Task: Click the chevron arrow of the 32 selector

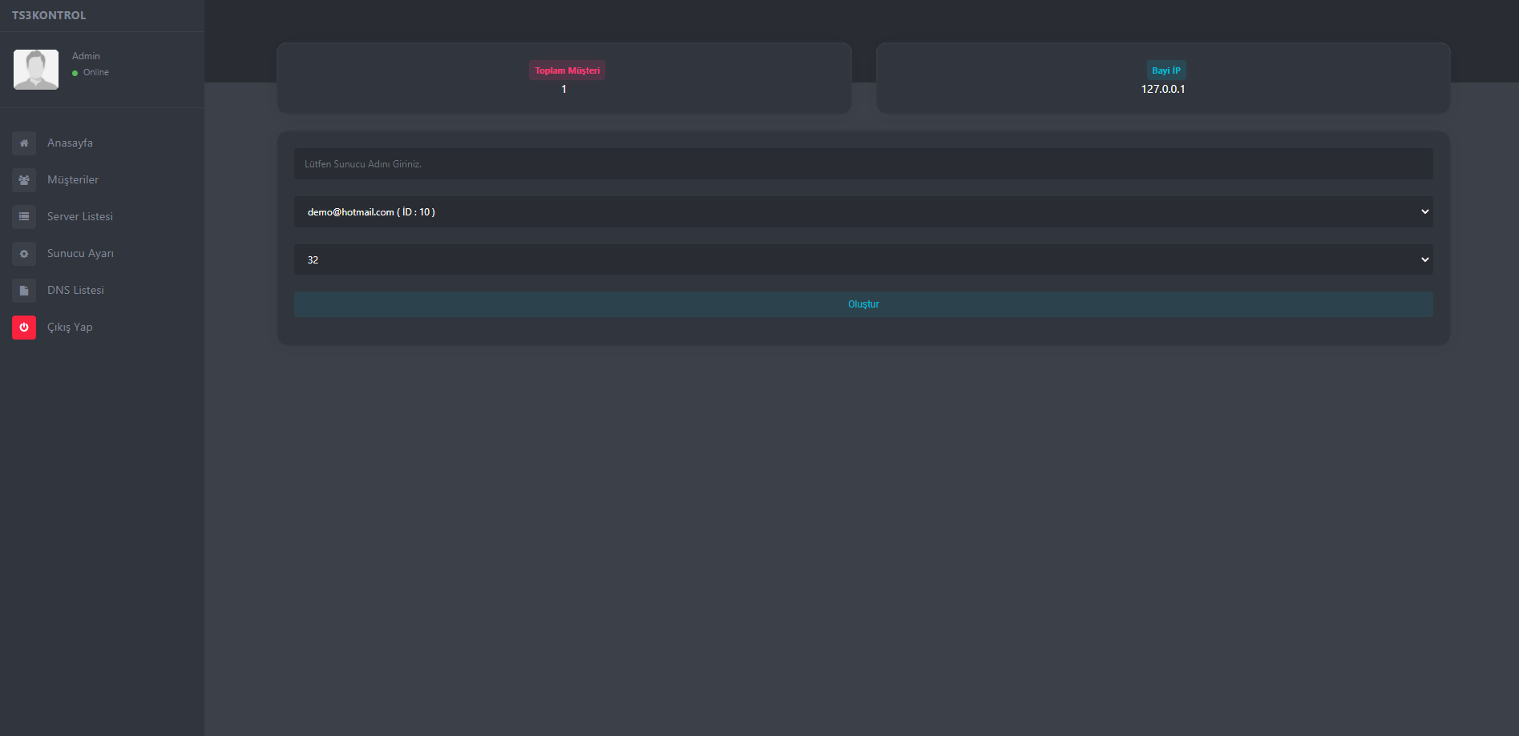Action: click(x=1424, y=260)
